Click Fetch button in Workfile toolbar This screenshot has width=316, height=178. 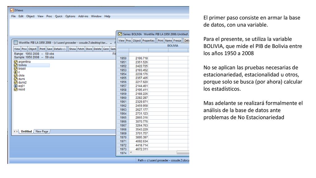(x=81, y=49)
